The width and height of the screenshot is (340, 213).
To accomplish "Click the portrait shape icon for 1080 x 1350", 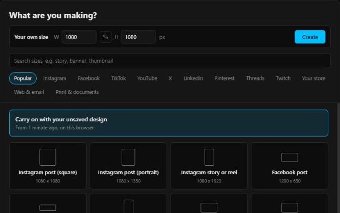I will (x=128, y=157).
